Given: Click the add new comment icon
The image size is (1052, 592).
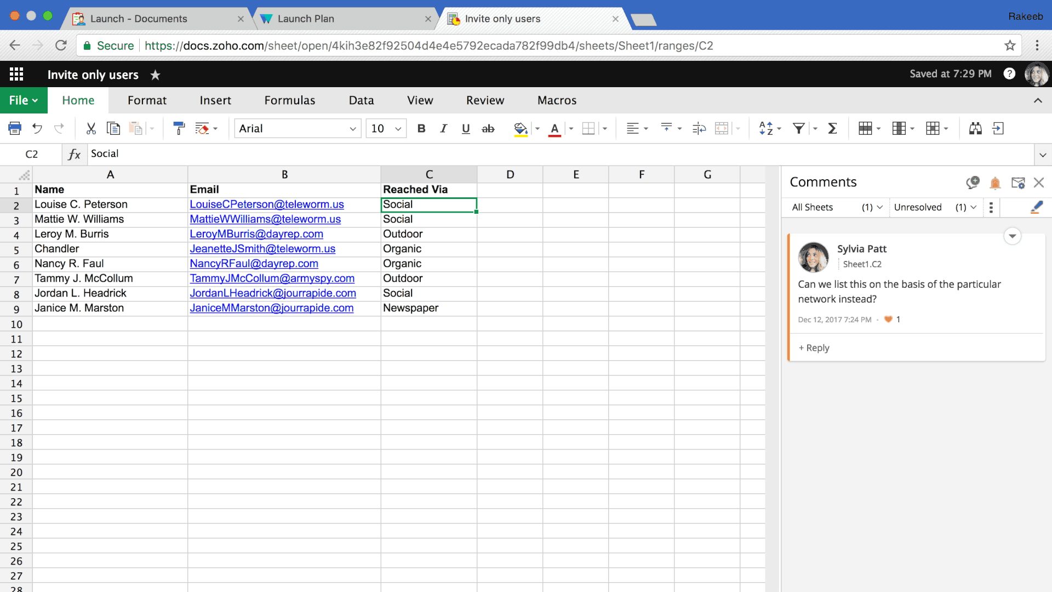Looking at the screenshot, I should pos(973,183).
